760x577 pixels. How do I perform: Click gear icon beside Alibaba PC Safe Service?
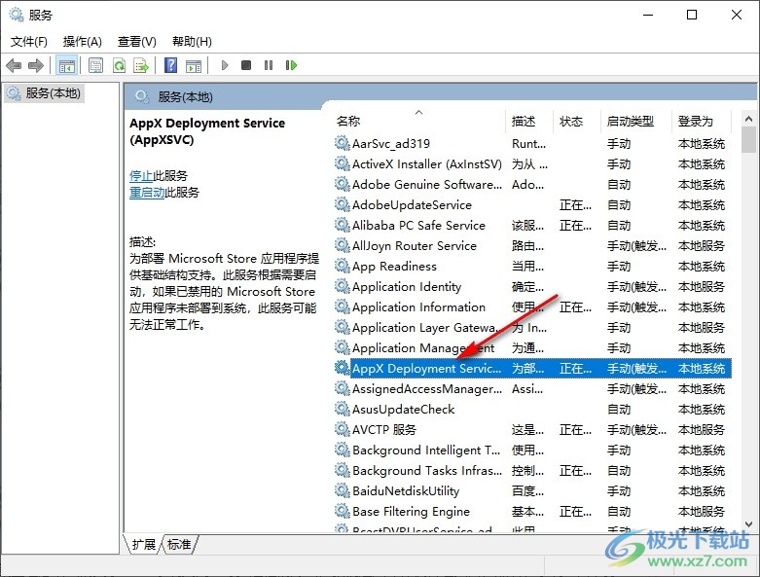(343, 225)
